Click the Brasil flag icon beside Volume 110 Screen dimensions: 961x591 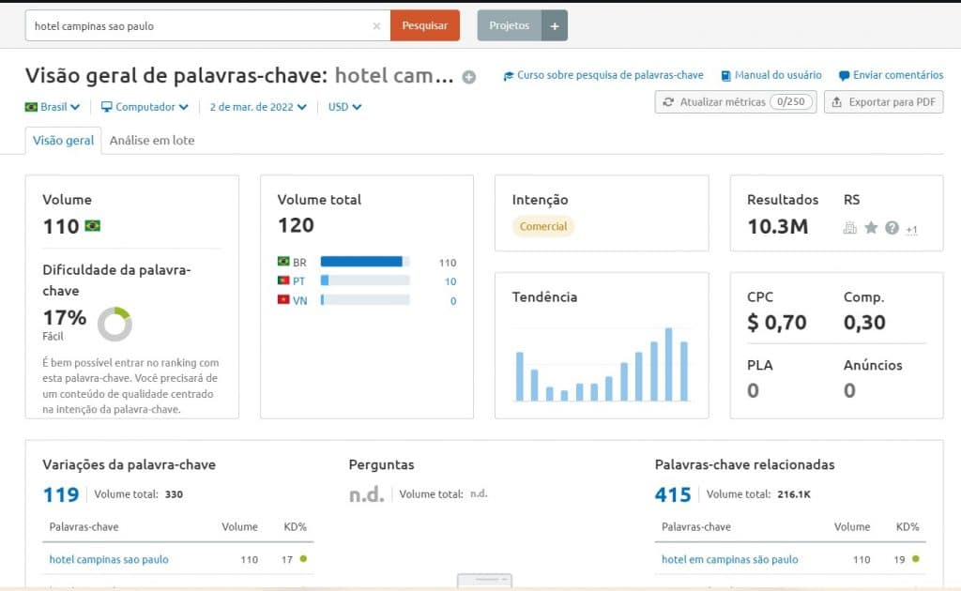tap(92, 227)
